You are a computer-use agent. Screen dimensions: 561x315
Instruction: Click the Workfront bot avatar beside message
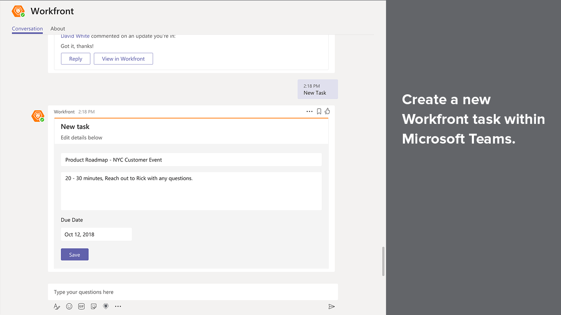pos(38,116)
